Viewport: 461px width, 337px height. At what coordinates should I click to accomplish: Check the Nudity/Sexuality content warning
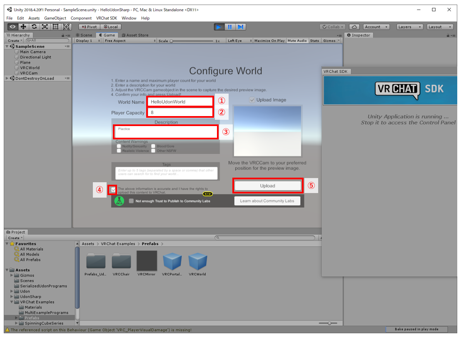[x=119, y=146]
